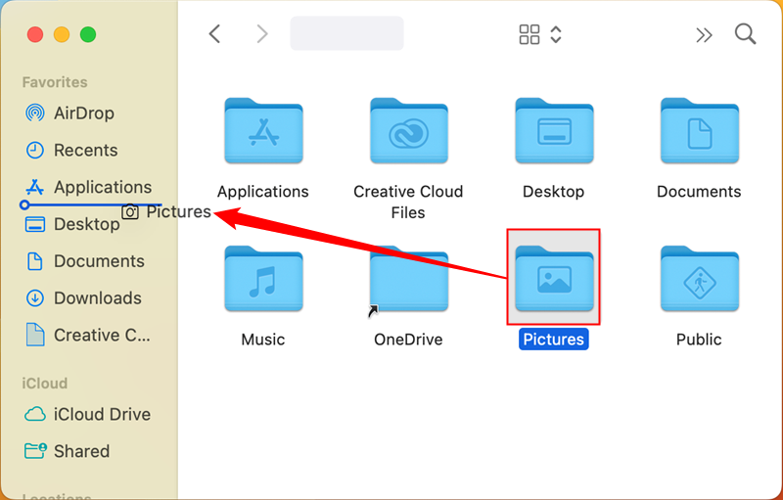Select Documents in the sidebar Favorites

click(84, 261)
